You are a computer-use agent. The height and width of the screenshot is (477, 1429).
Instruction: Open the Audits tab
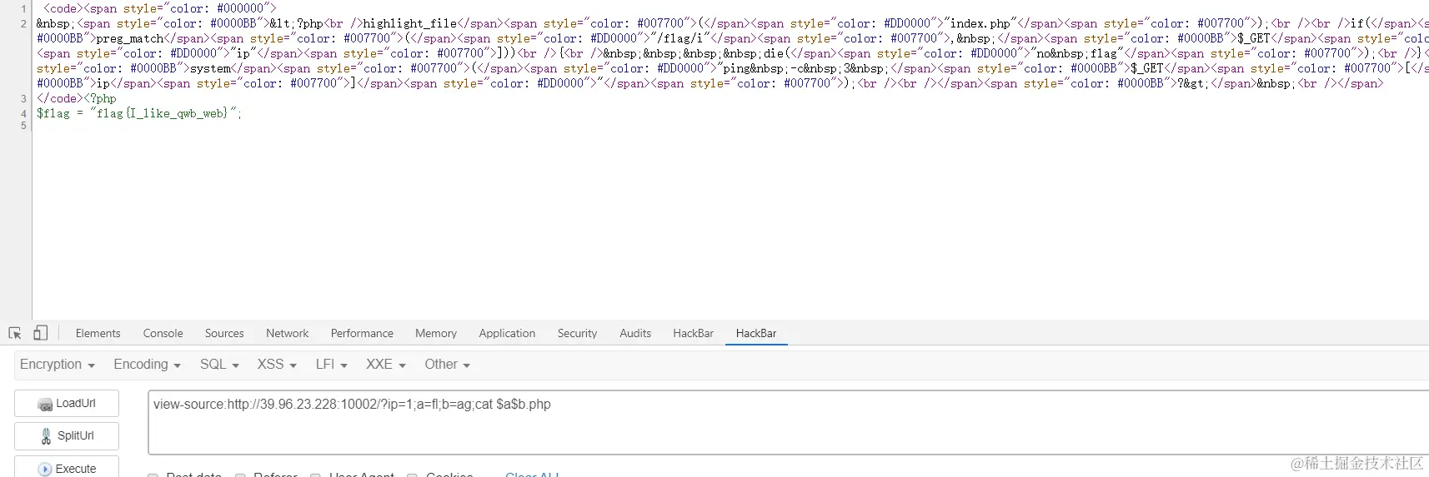click(x=635, y=333)
